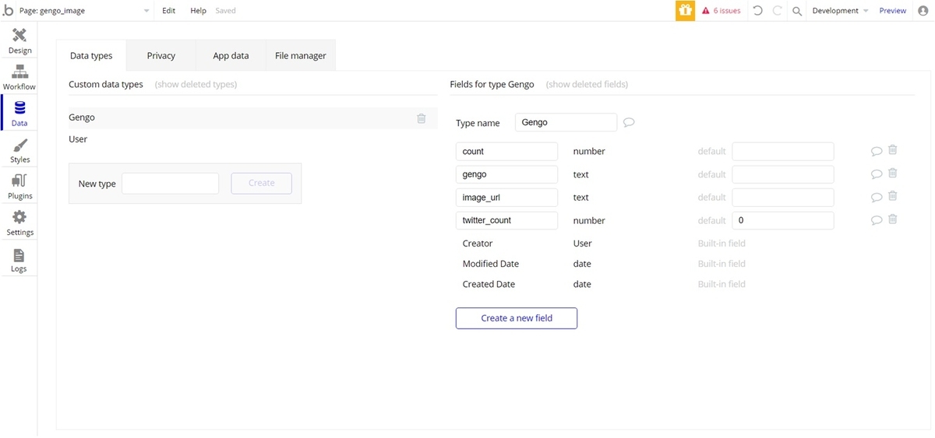Open the Workflow section icon
The height and width of the screenshot is (438, 935).
(19, 77)
